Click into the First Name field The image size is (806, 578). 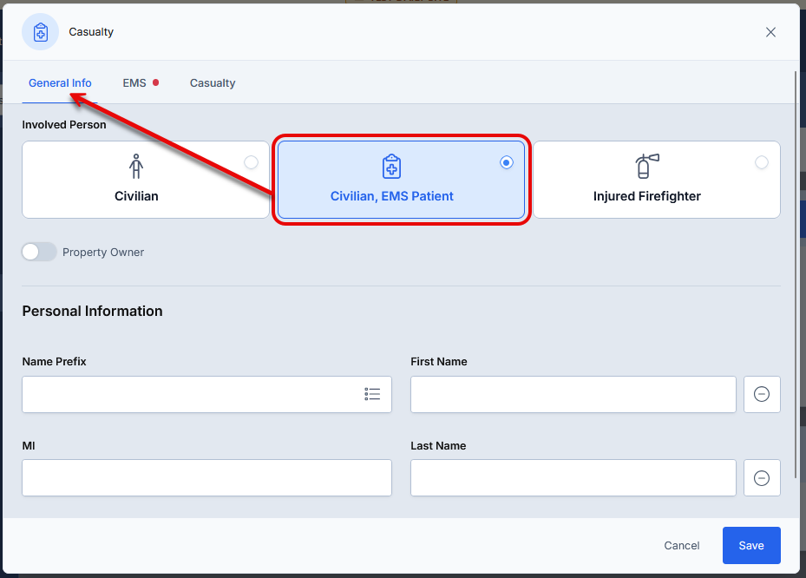[573, 394]
